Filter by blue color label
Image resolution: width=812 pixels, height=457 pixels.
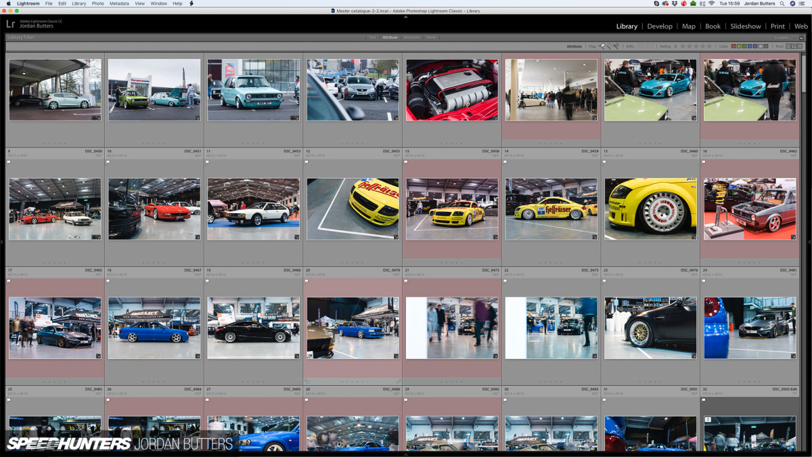tap(750, 46)
